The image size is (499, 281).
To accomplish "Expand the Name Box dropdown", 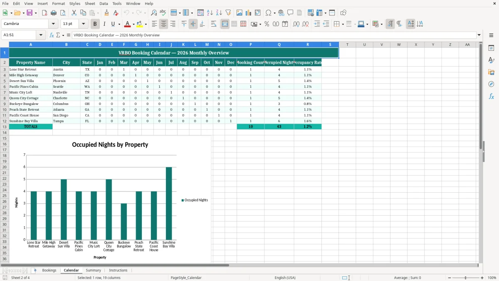I will (x=41, y=35).
